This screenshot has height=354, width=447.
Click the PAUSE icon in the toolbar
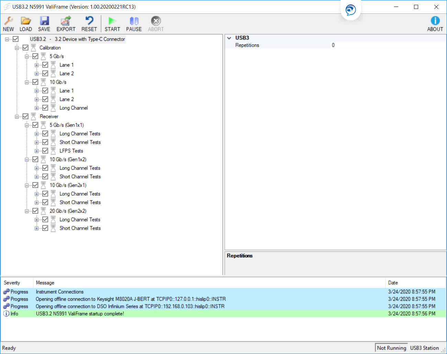pyautogui.click(x=134, y=23)
